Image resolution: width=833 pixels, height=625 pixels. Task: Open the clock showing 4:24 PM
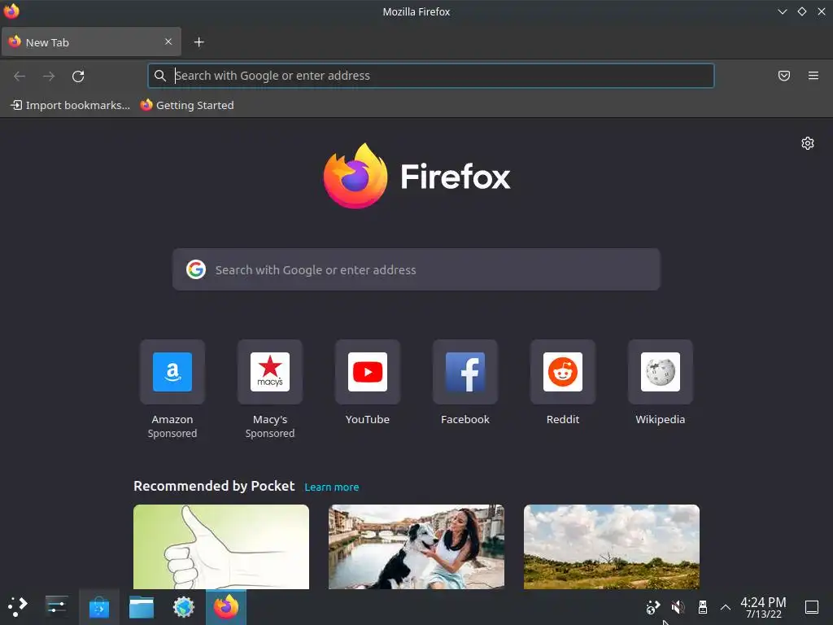click(763, 607)
